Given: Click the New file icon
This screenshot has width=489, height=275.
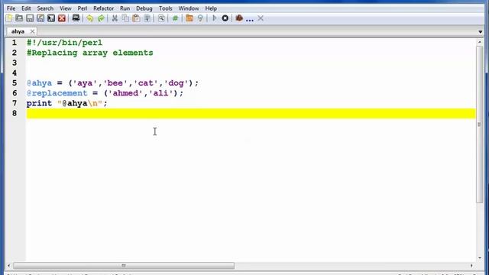Looking at the screenshot, I should coord(8,18).
